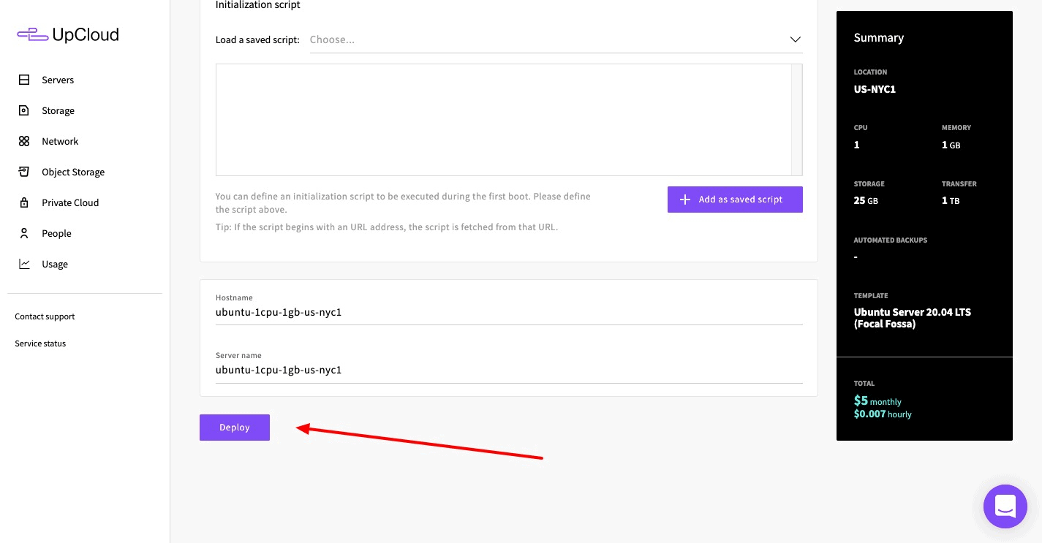Open the Servers section icon in sidebar
The width and height of the screenshot is (1042, 543).
click(x=24, y=80)
